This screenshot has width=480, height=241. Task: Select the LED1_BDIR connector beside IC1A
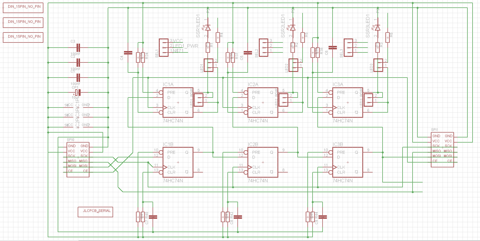199,100
